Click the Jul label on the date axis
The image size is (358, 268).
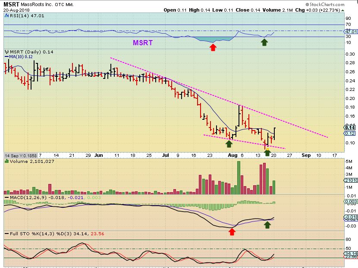pyautogui.click(x=165, y=155)
